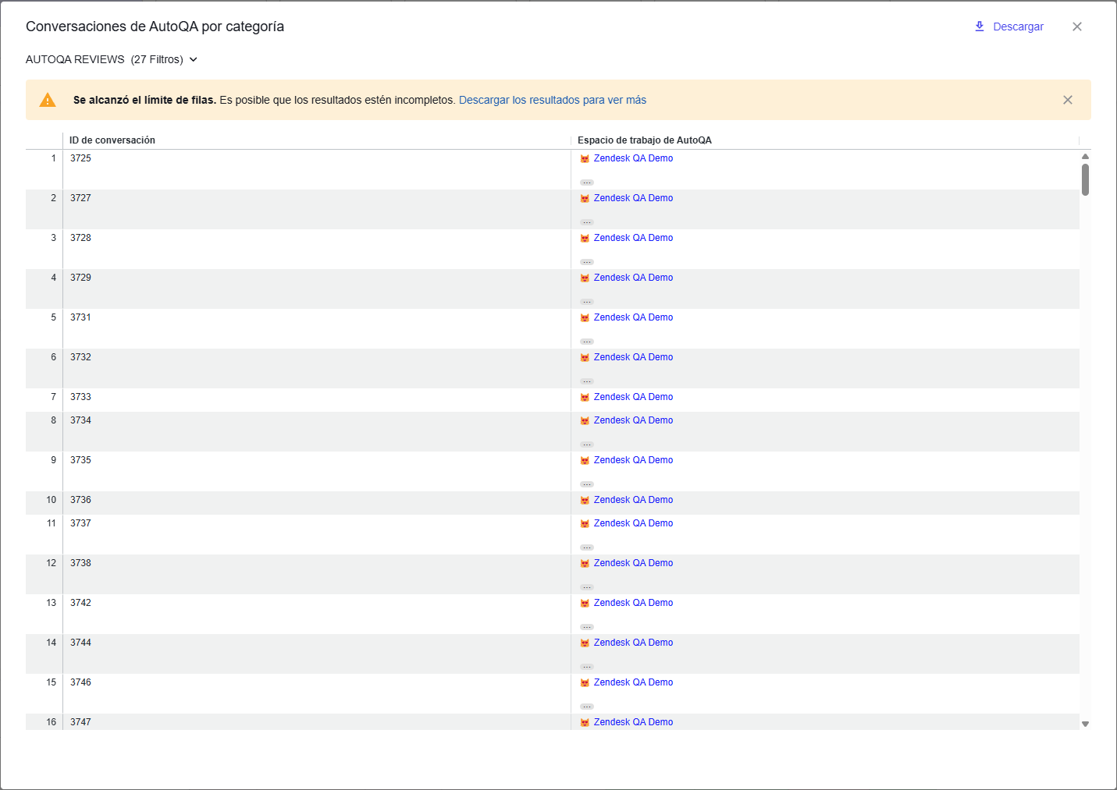The image size is (1117, 790).
Task: Expand ellipsis pill in row 3742
Action: coord(587,627)
